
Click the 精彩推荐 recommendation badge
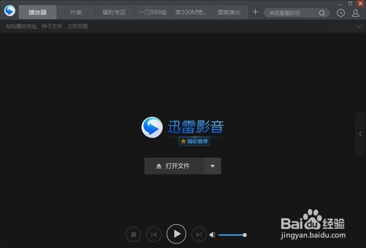[x=194, y=141]
